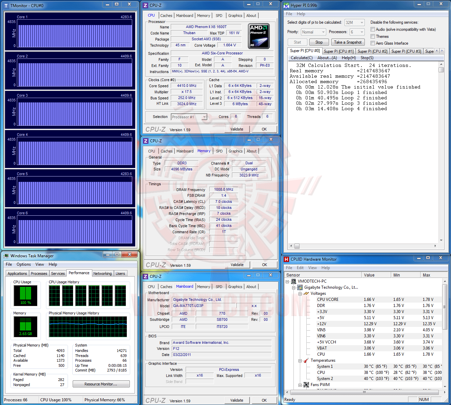451x405 pixels.
Task: Click the Model field GA-MA770T-UD3P
Action: point(204,306)
